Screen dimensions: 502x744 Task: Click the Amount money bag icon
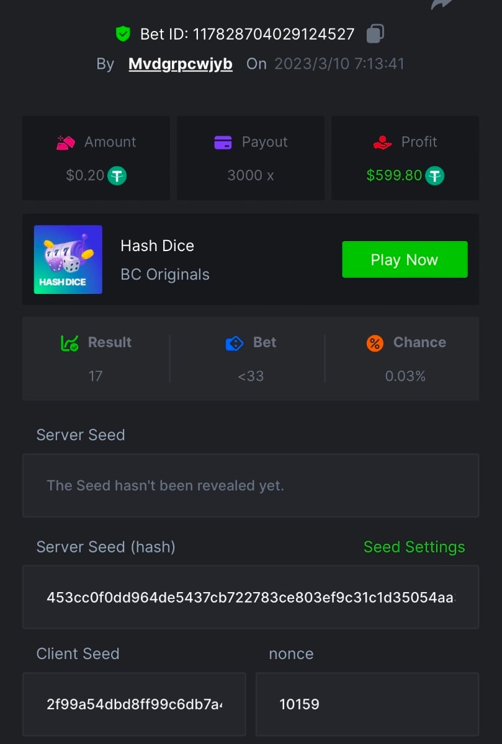65,142
